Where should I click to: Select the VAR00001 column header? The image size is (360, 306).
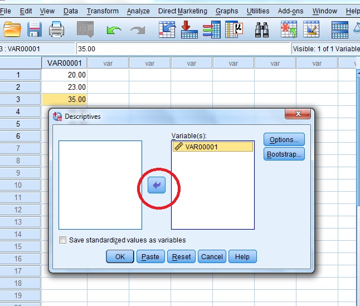64,63
